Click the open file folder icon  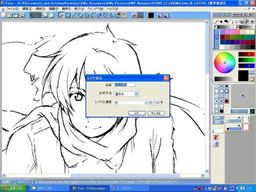10,15
